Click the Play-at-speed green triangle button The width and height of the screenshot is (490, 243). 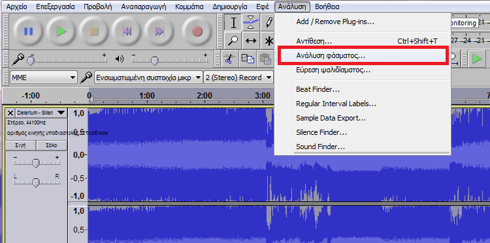pos(477,59)
